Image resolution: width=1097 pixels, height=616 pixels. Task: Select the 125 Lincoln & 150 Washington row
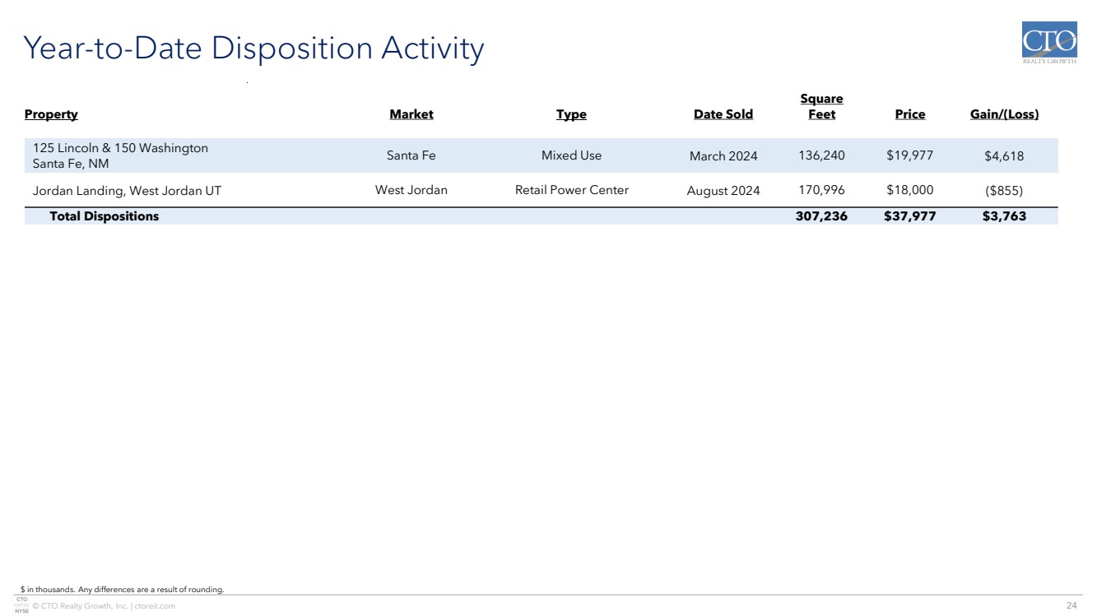coord(120,155)
